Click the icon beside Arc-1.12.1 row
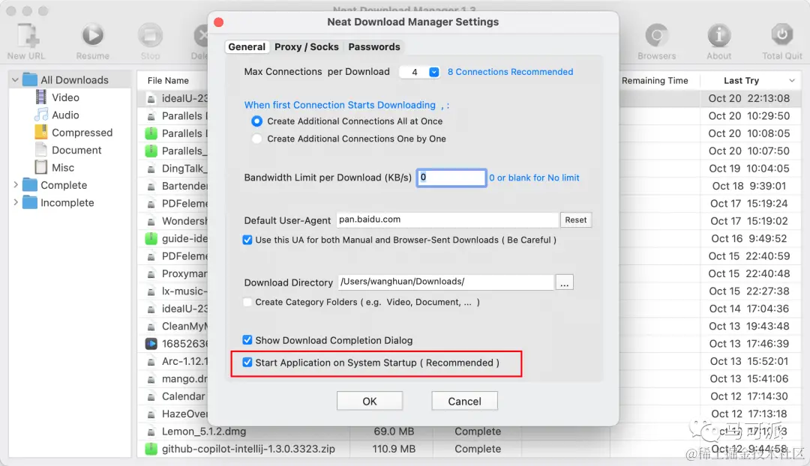The image size is (810, 466). (x=151, y=361)
